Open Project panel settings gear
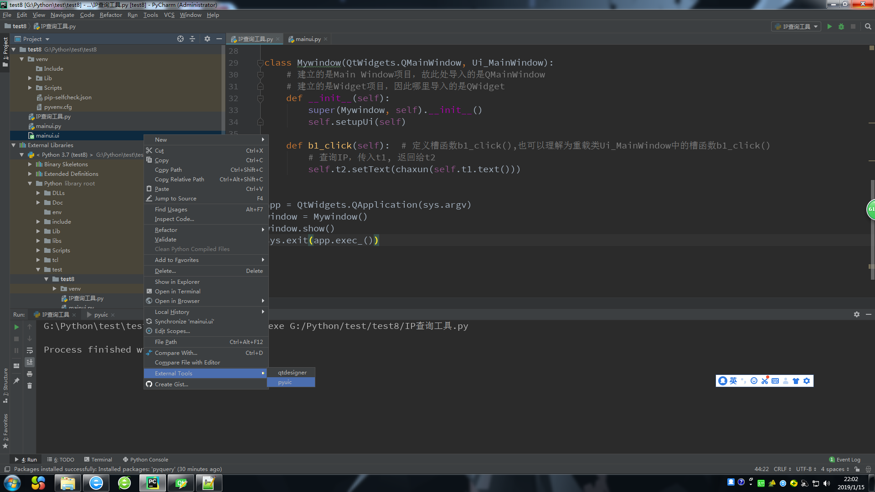The height and width of the screenshot is (492, 875). 207,39
